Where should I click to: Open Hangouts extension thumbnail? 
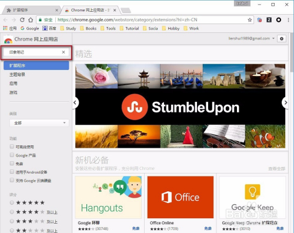[108, 197]
